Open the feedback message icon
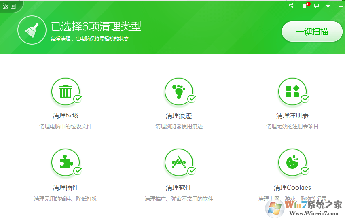The width and height of the screenshot is (345, 219). 316,6
